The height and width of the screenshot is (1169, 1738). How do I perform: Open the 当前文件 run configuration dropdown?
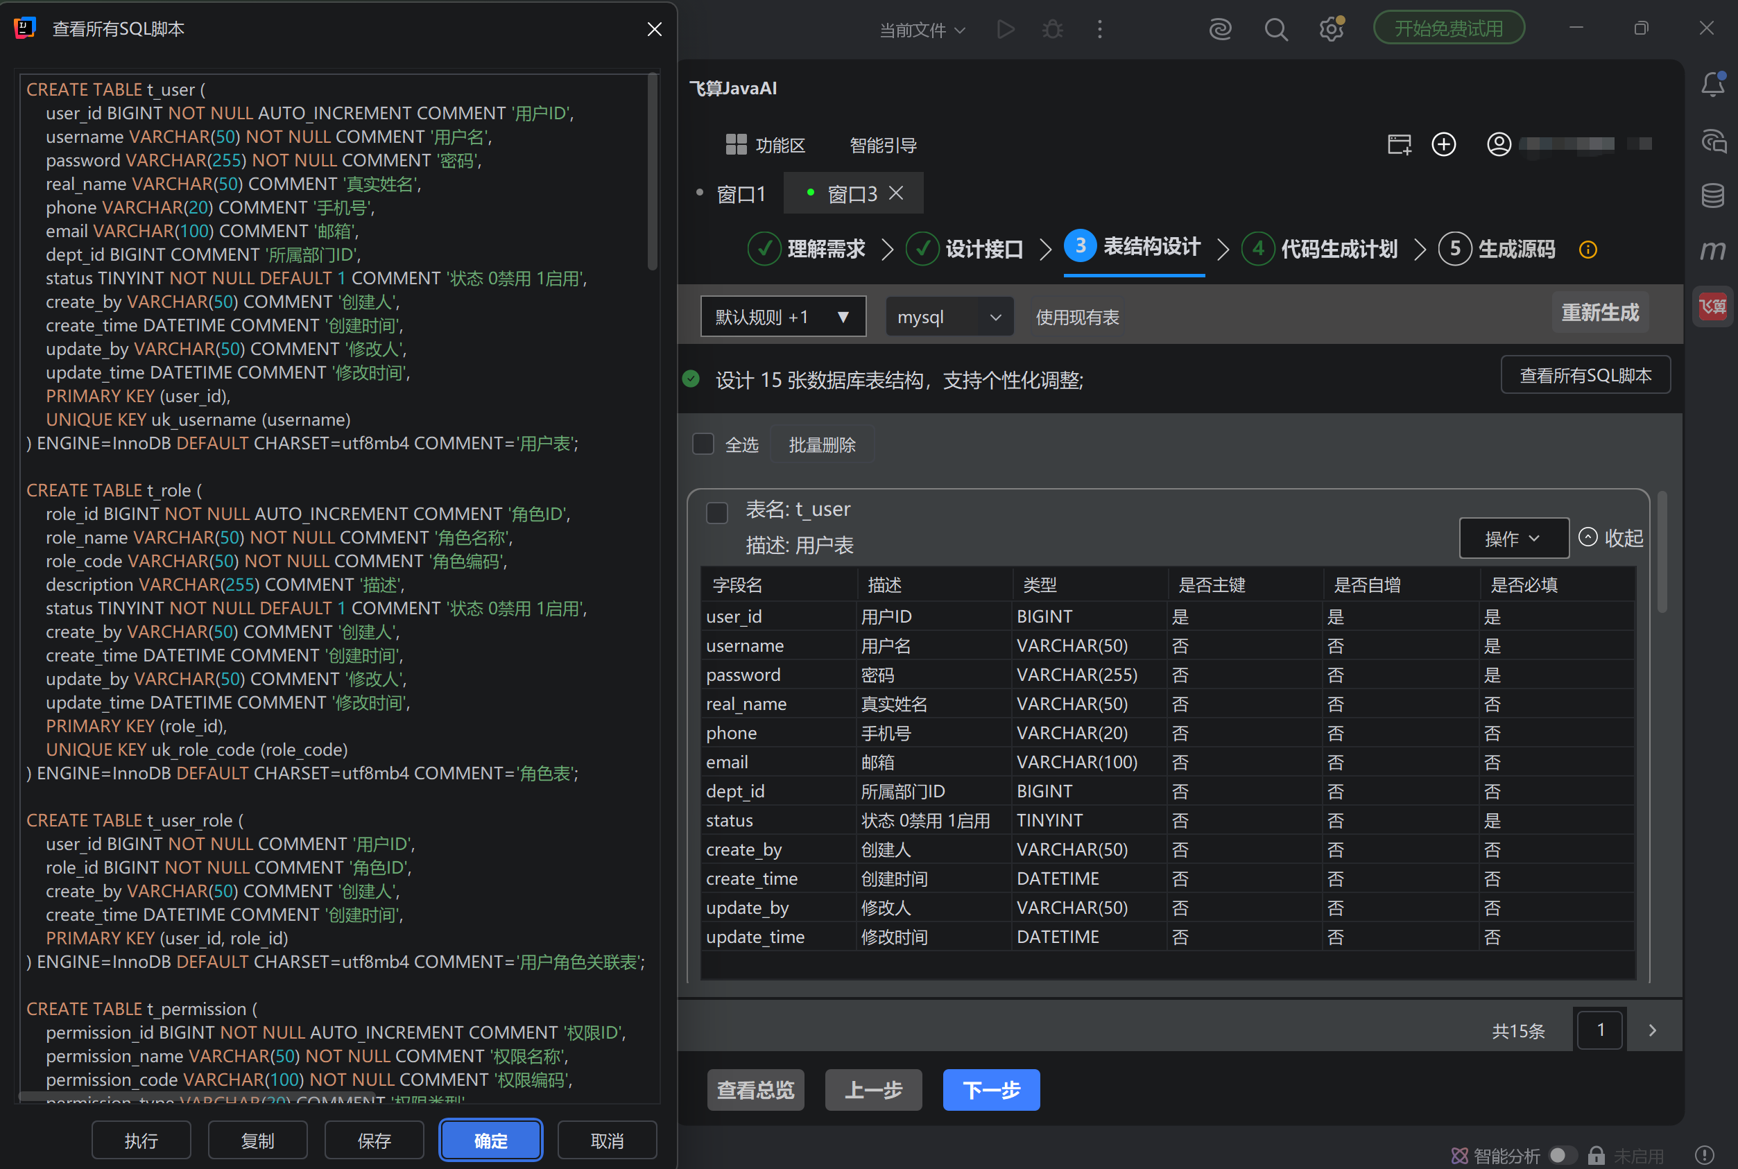pos(922,30)
